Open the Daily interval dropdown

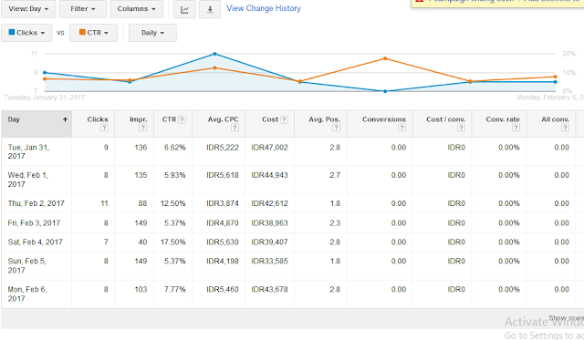(x=152, y=33)
